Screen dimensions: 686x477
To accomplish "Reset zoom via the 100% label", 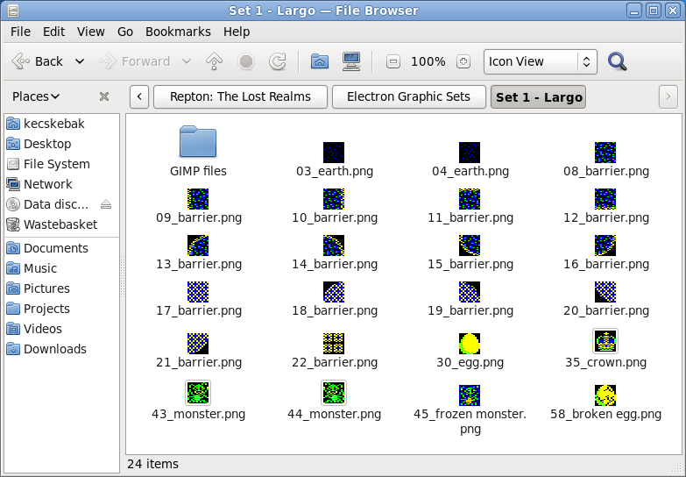I will pyautogui.click(x=428, y=61).
